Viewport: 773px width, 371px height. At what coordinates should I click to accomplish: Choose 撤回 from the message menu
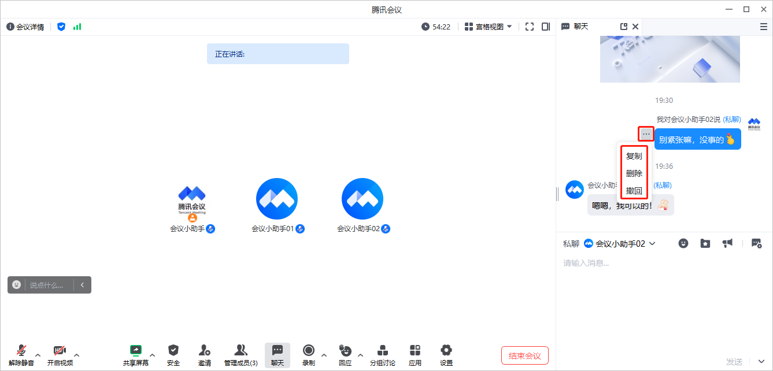[634, 191]
